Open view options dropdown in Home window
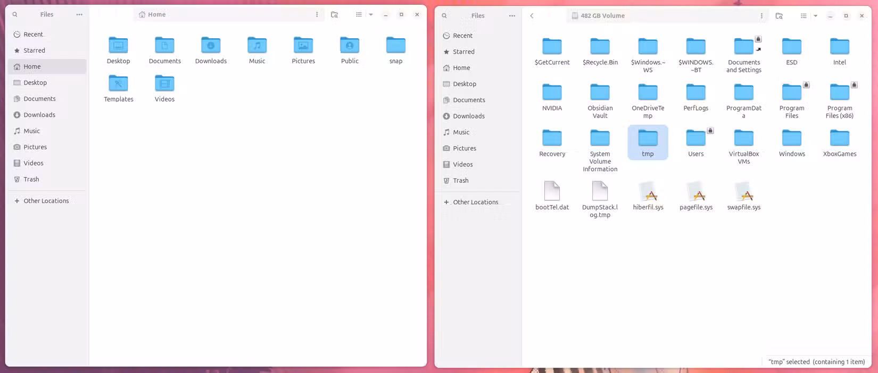Viewport: 878px width, 373px height. point(371,15)
